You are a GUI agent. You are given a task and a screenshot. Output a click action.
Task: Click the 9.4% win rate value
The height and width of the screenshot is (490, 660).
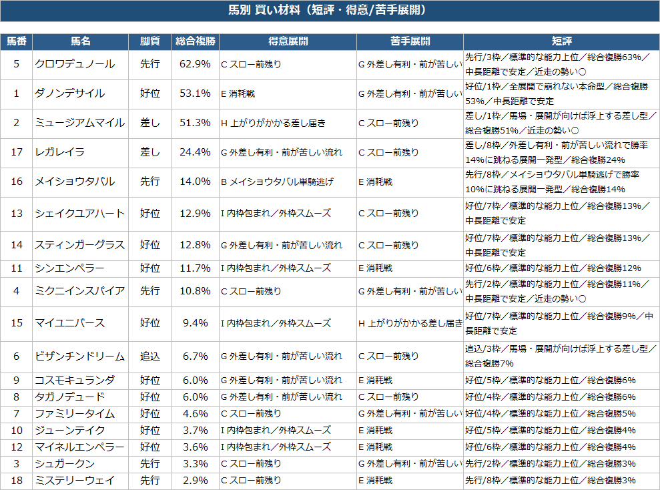196,323
